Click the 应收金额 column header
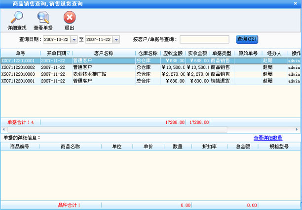The width and height of the screenshot is (302, 210). pyautogui.click(x=173, y=53)
